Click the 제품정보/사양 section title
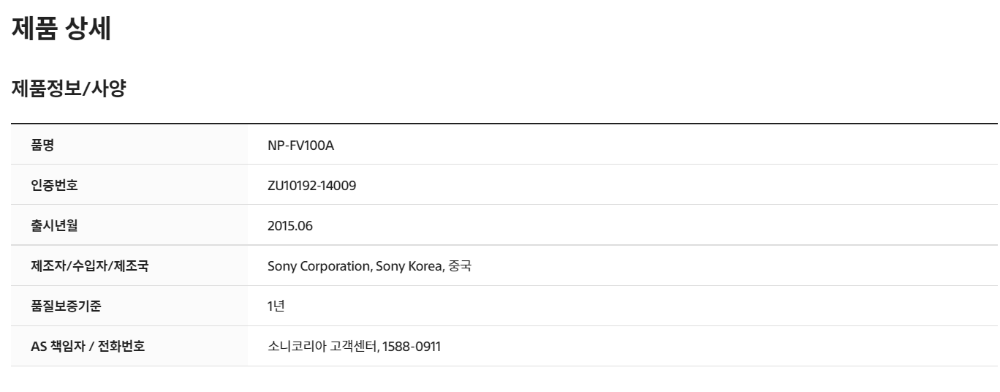The height and width of the screenshot is (392, 1000). pos(69,89)
